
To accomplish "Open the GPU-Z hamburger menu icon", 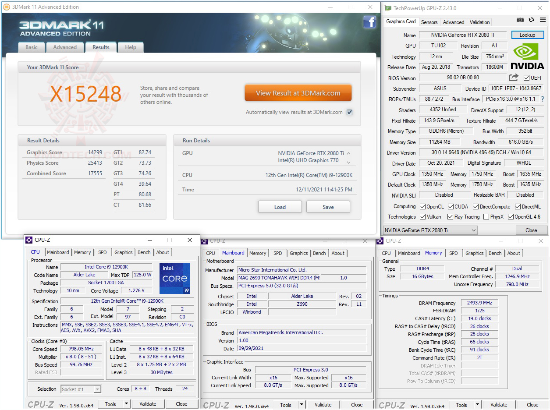I will point(543,20).
